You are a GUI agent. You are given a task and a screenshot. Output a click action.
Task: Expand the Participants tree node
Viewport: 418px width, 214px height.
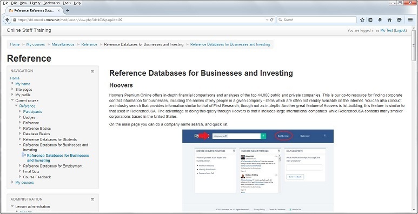(20, 111)
